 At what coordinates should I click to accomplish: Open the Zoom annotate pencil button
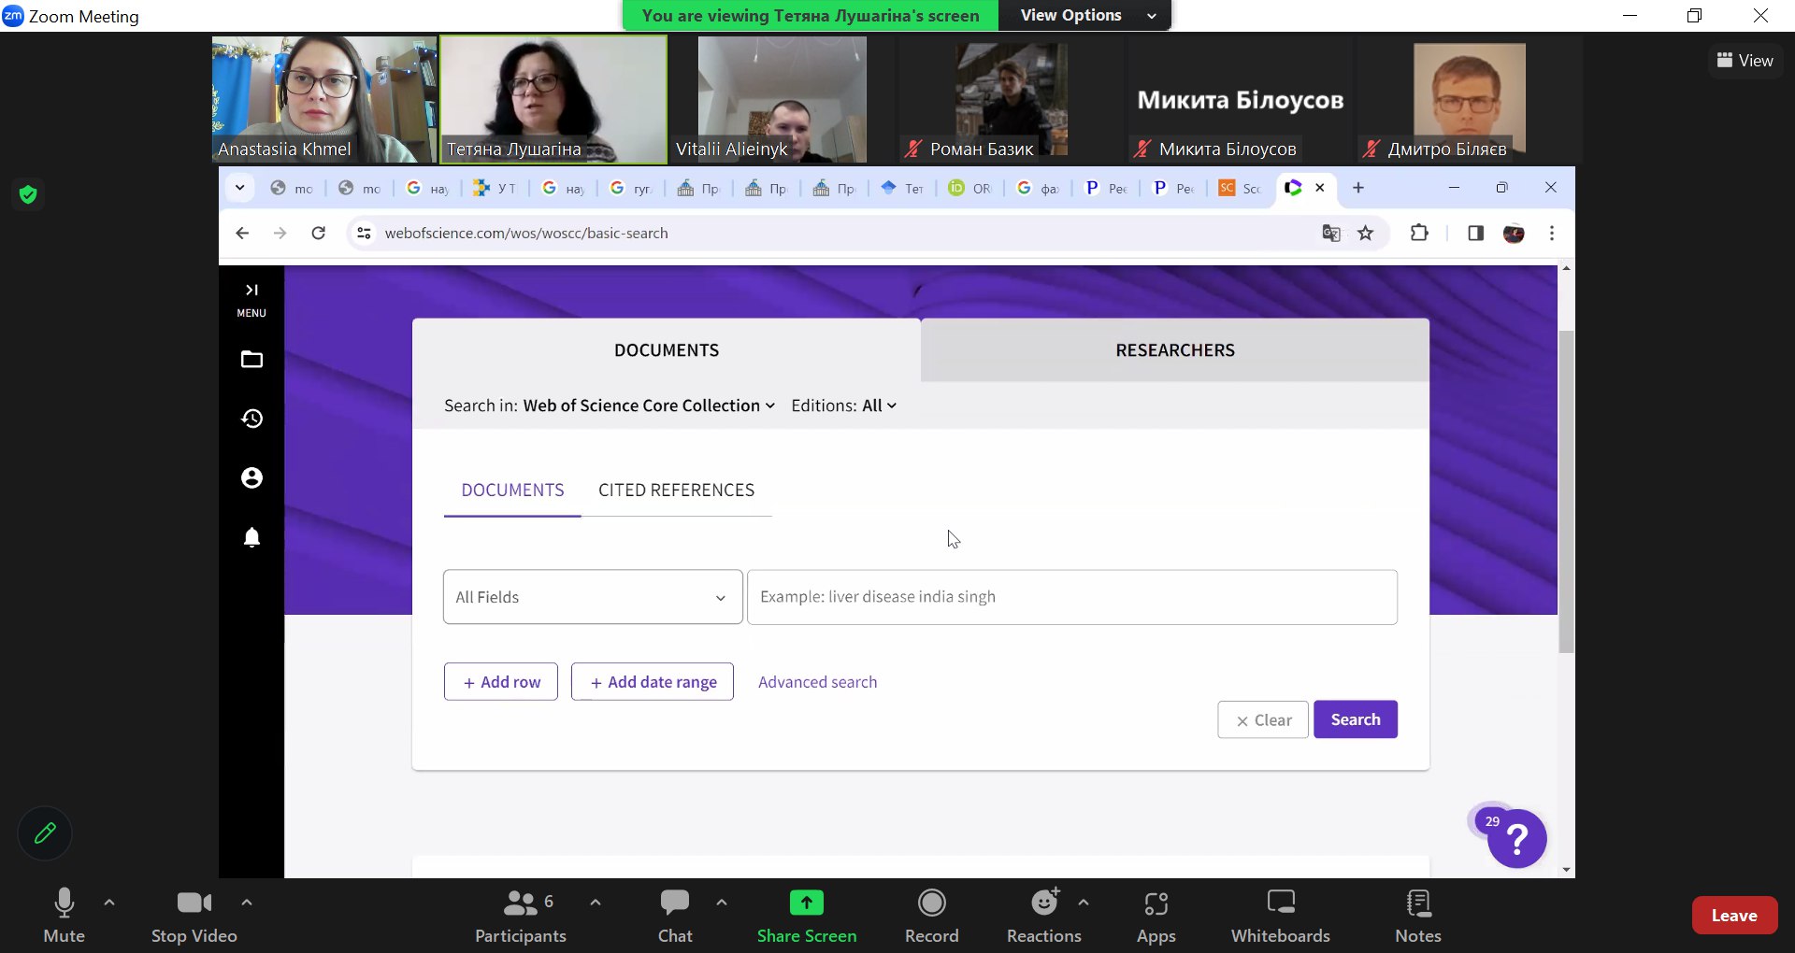(45, 832)
